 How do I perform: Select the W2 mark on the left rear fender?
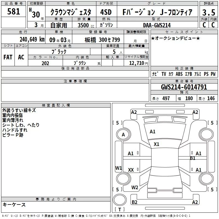click(135, 188)
